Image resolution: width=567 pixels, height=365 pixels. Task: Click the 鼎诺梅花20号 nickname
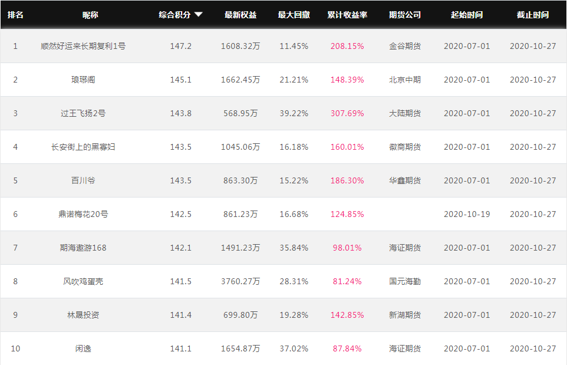pos(83,214)
